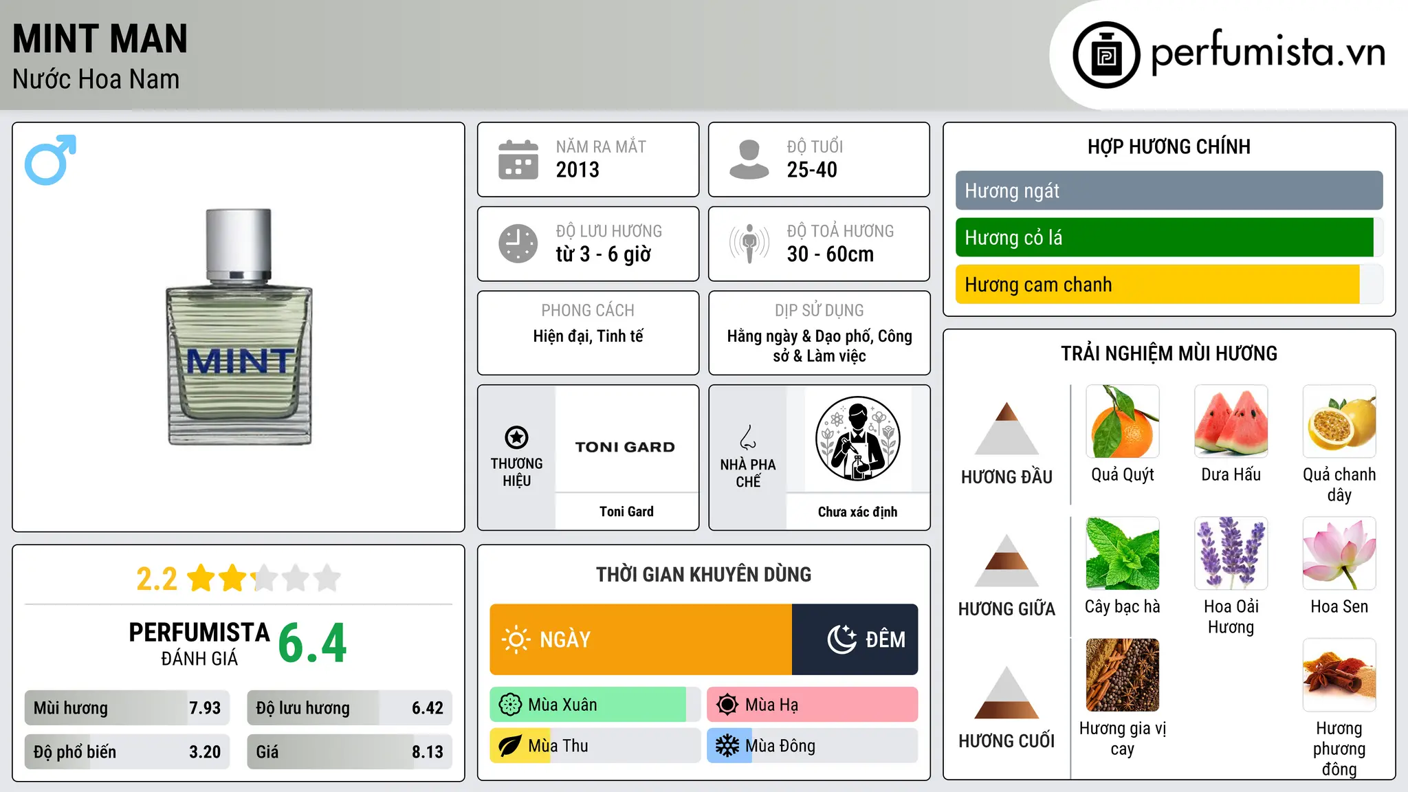Click the Mùa Xuân season bar
Screen dimensions: 1408x792
click(x=595, y=705)
